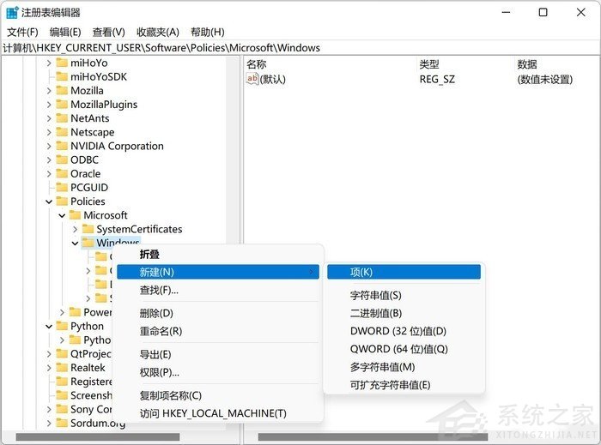Click the (默认) string value icon
This screenshot has height=445, width=601.
tap(252, 79)
